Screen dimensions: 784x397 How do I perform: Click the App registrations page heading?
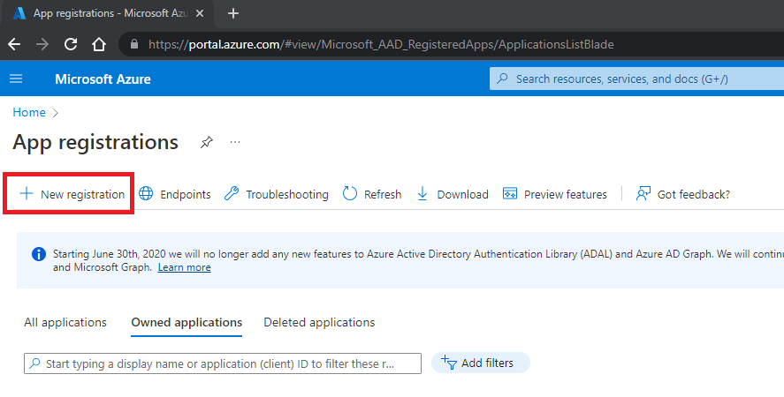pos(95,142)
